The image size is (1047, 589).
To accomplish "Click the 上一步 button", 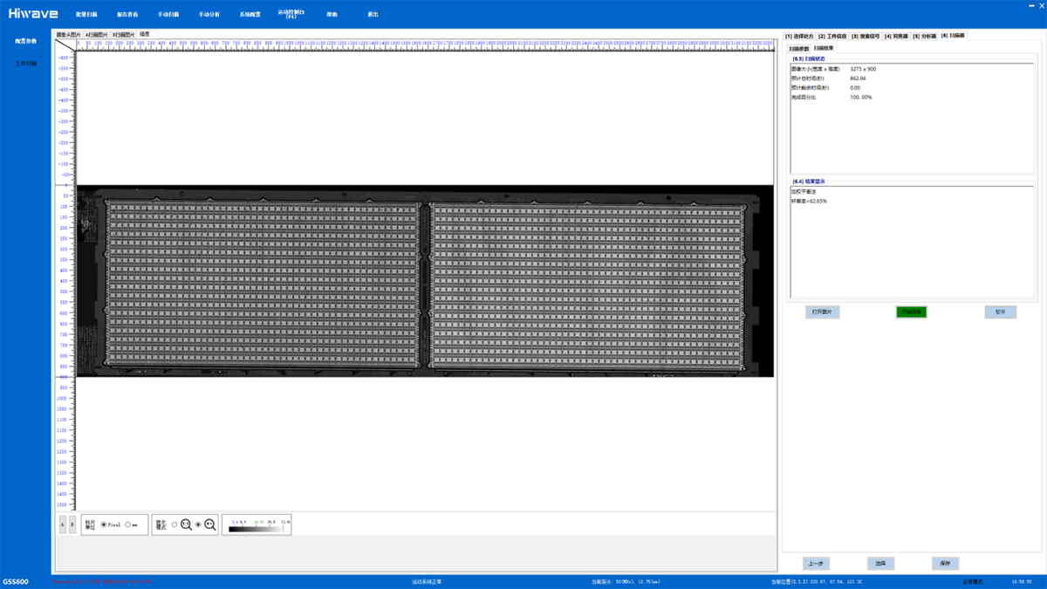I will point(817,564).
